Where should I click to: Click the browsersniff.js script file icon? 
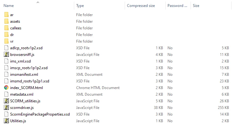point(6,55)
